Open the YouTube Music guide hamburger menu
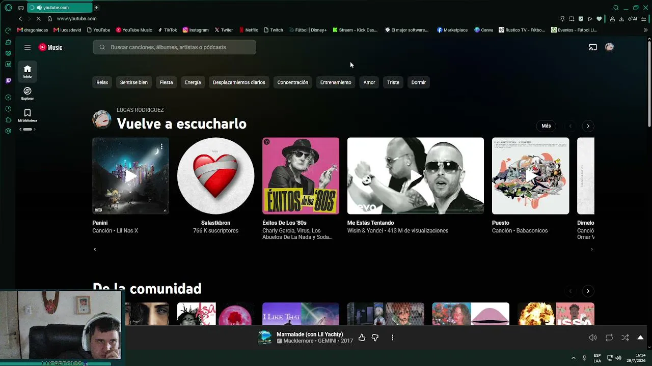Screen dimensions: 652x366 point(28,47)
